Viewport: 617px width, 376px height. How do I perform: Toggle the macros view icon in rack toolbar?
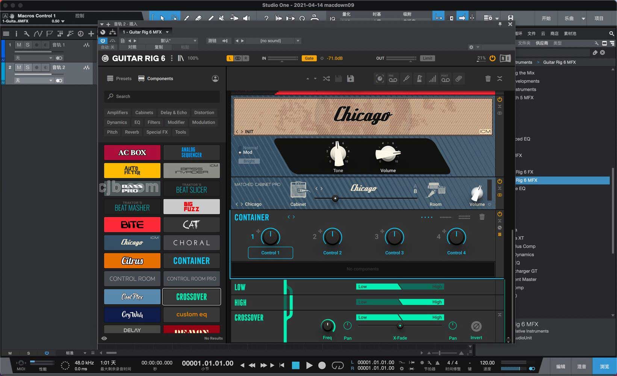coord(380,79)
